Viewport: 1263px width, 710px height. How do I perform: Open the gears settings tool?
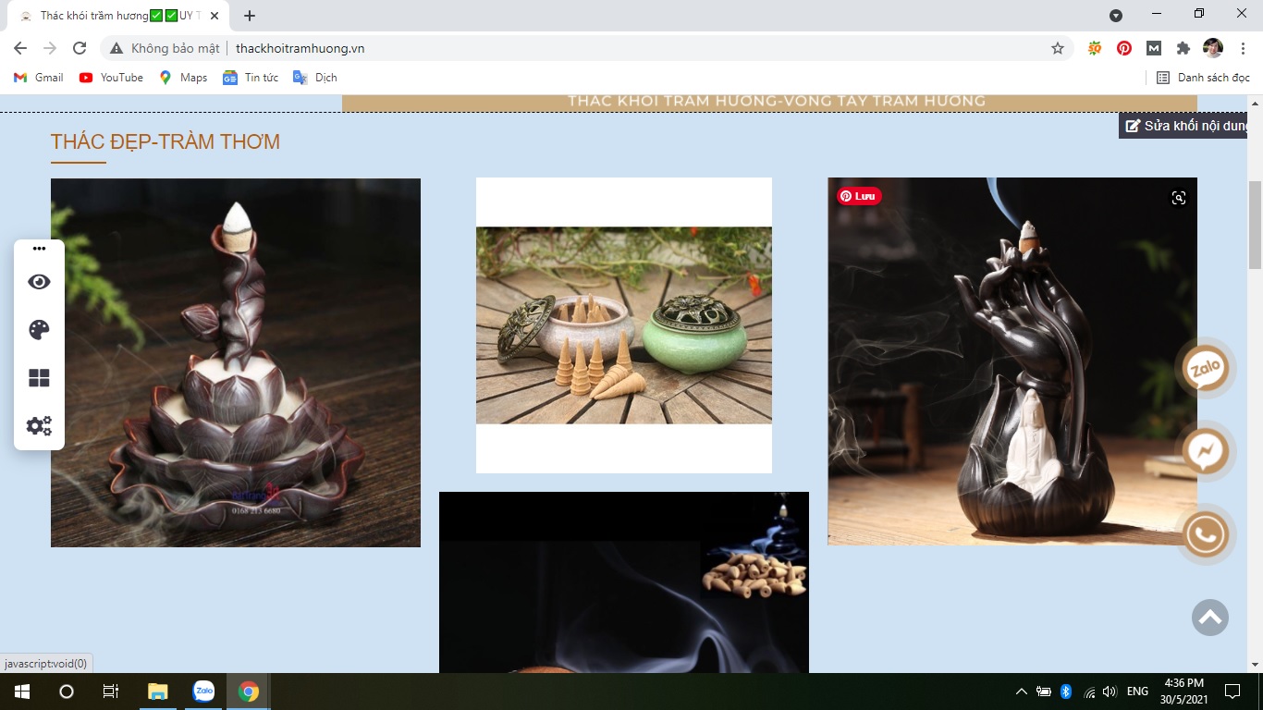(x=39, y=426)
